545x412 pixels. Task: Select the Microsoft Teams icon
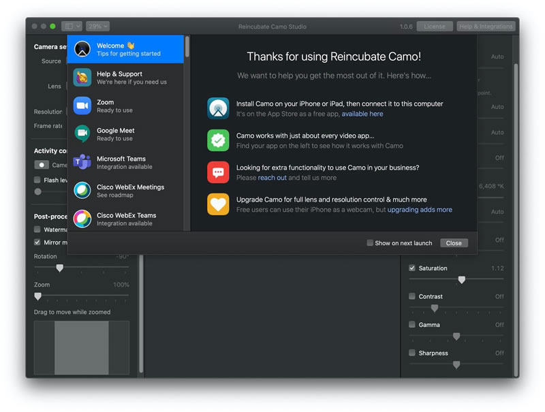click(82, 162)
